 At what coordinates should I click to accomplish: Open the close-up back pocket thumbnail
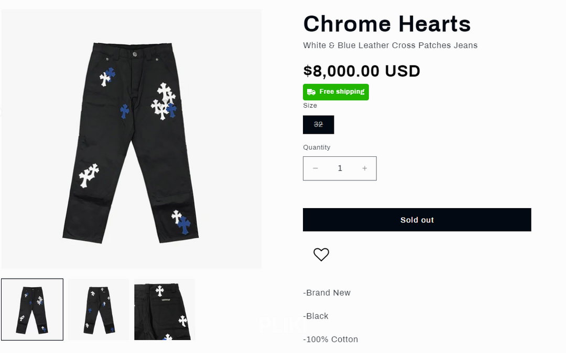tap(165, 310)
